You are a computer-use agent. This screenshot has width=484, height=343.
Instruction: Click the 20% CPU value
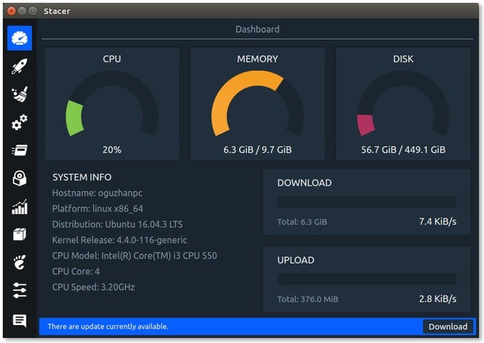(x=112, y=150)
